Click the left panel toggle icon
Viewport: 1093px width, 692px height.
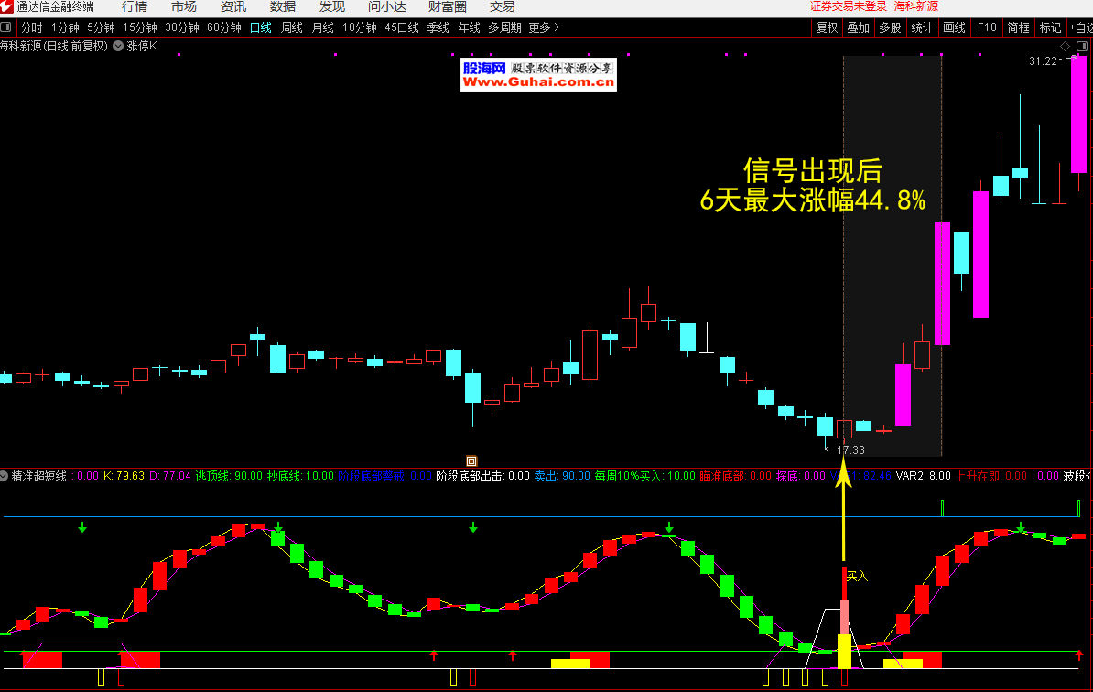[8, 27]
